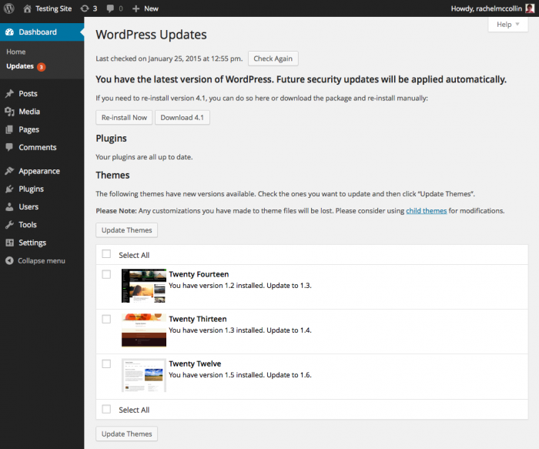Select the Updates submenu item

[x=20, y=66]
